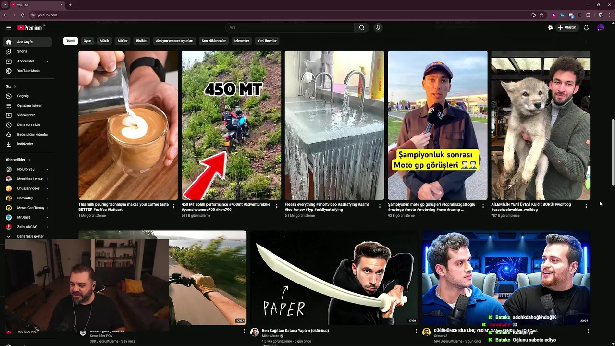The image size is (615, 346).
Task: Open the browser Extensions puzzle icon
Action: (x=588, y=15)
